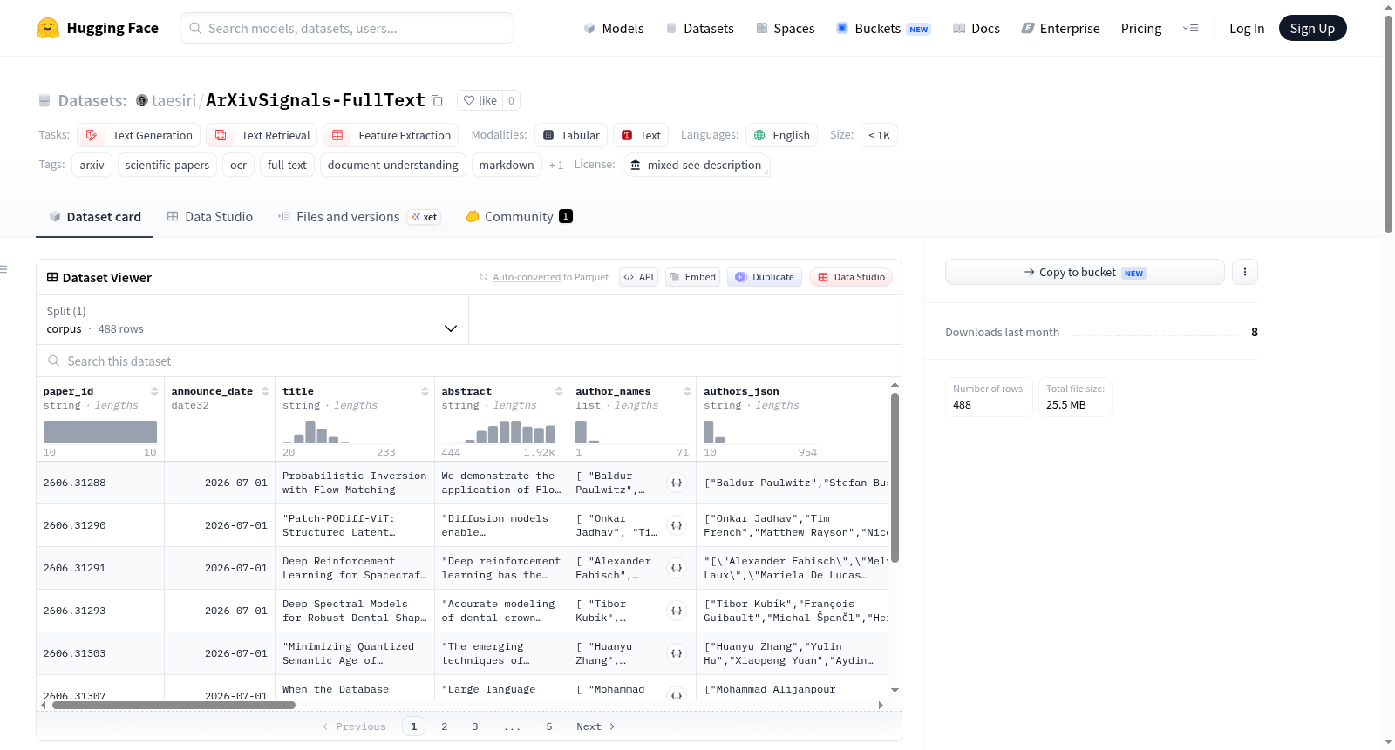
Task: Like the ArXivSignals-FullText dataset
Action: tap(480, 100)
